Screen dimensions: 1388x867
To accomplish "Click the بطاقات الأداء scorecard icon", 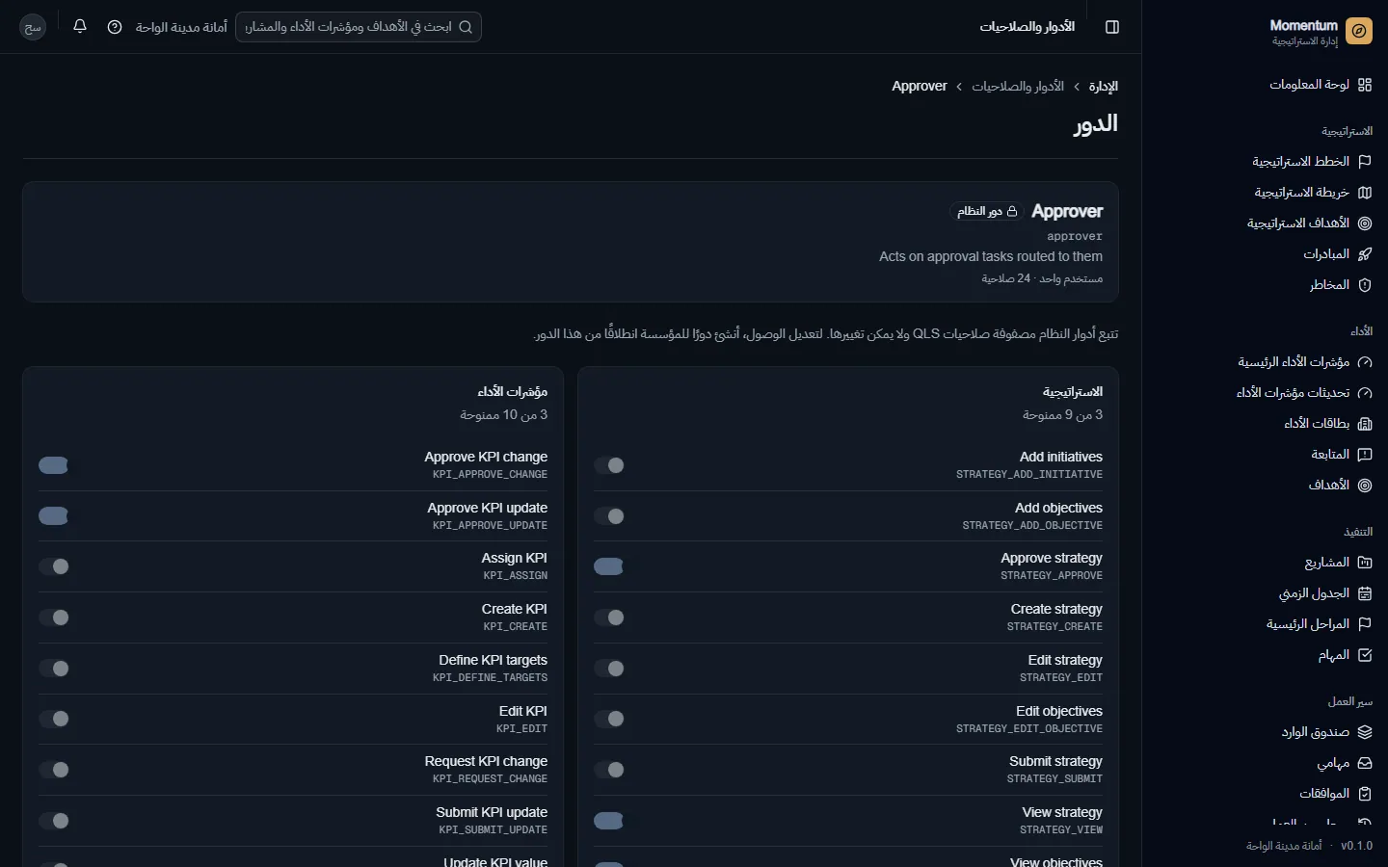I will click(x=1365, y=424).
